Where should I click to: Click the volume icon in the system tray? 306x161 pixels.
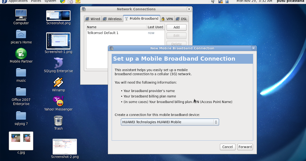(212, 2)
